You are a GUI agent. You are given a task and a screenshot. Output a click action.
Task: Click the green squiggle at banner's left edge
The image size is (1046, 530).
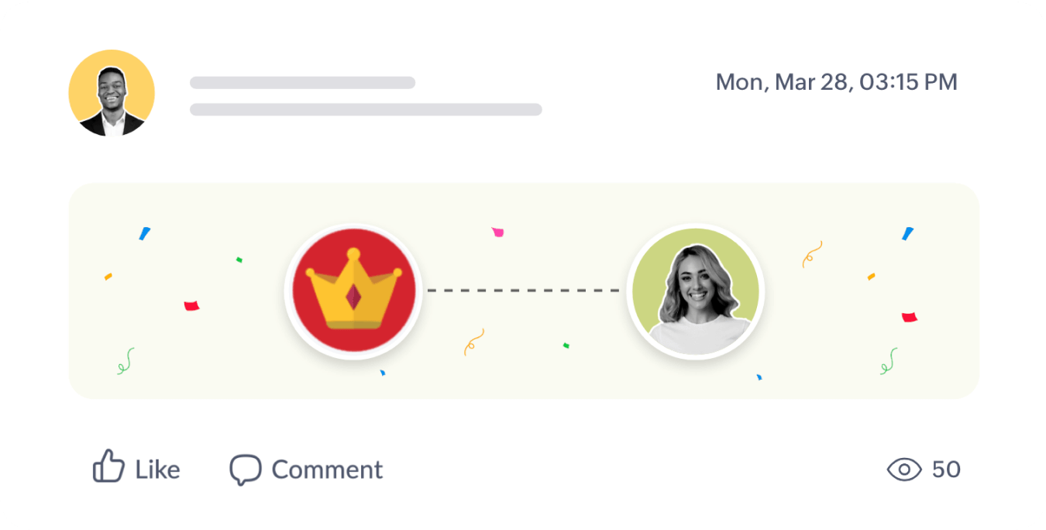(126, 360)
